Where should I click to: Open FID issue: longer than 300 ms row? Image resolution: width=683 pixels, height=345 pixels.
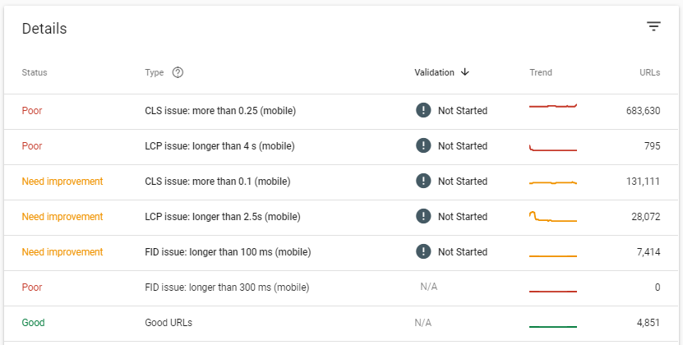[x=341, y=287]
